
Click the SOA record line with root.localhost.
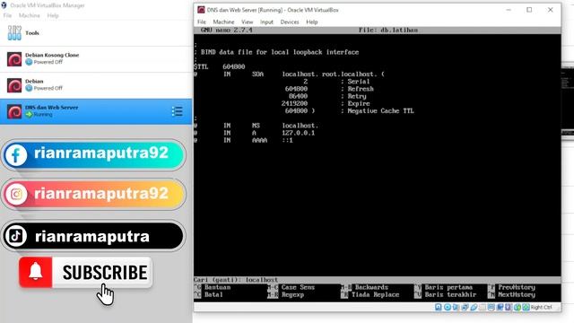[x=289, y=74]
